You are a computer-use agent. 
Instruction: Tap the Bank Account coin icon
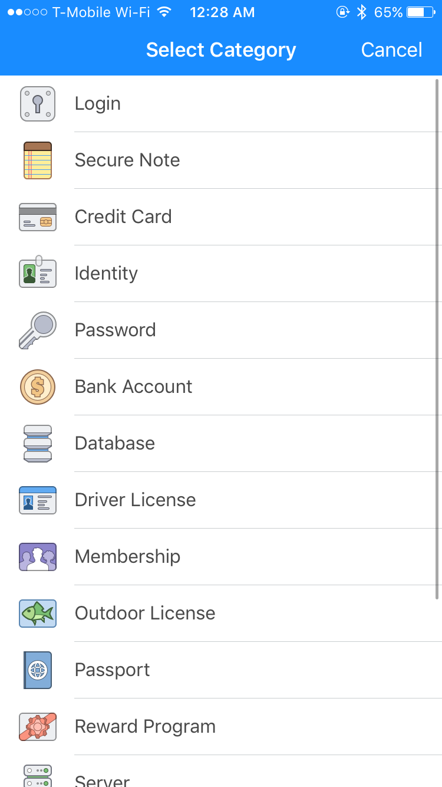[38, 387]
